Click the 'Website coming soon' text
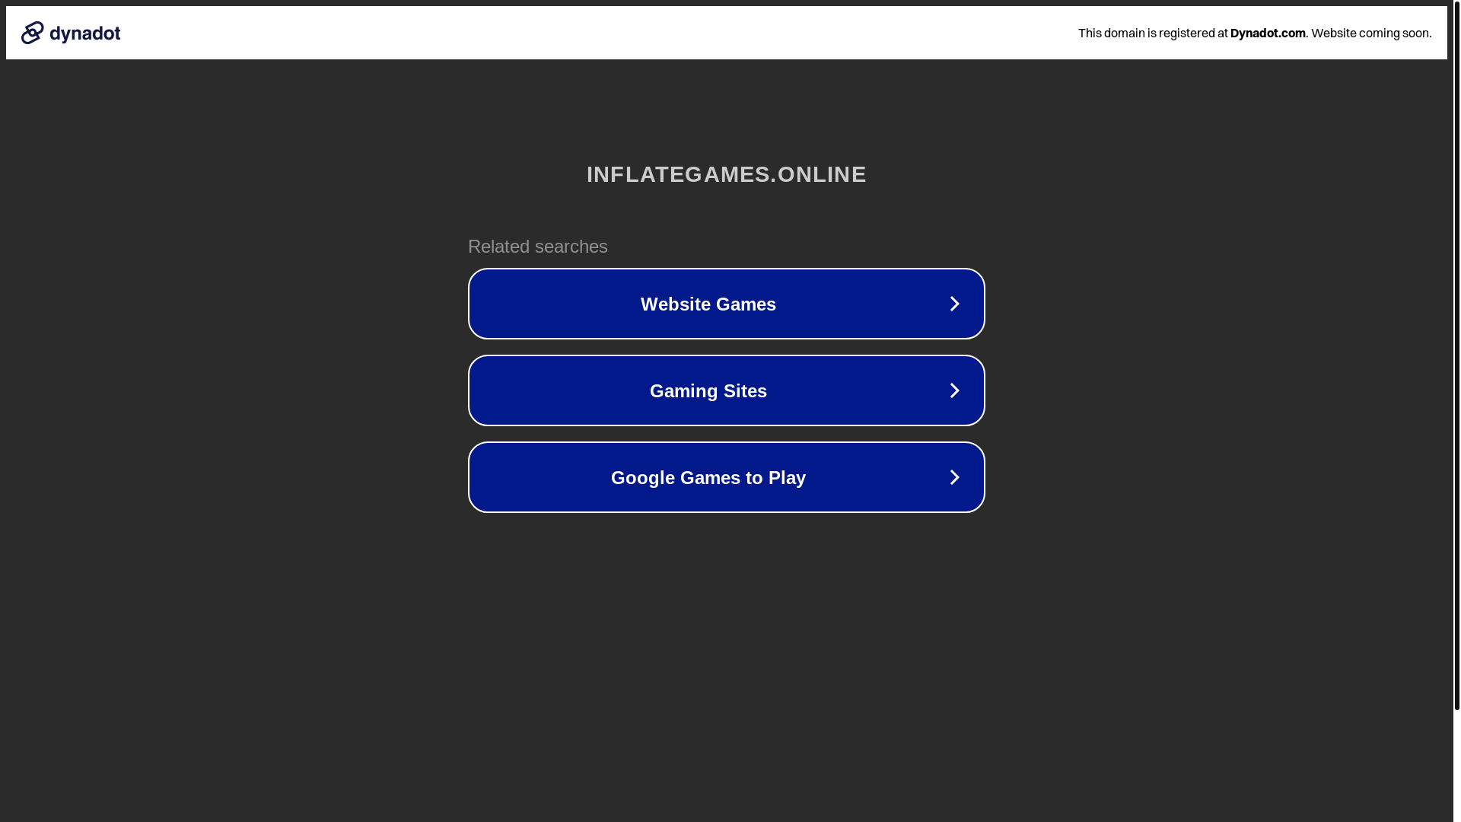This screenshot has height=822, width=1461. pos(1371,33)
